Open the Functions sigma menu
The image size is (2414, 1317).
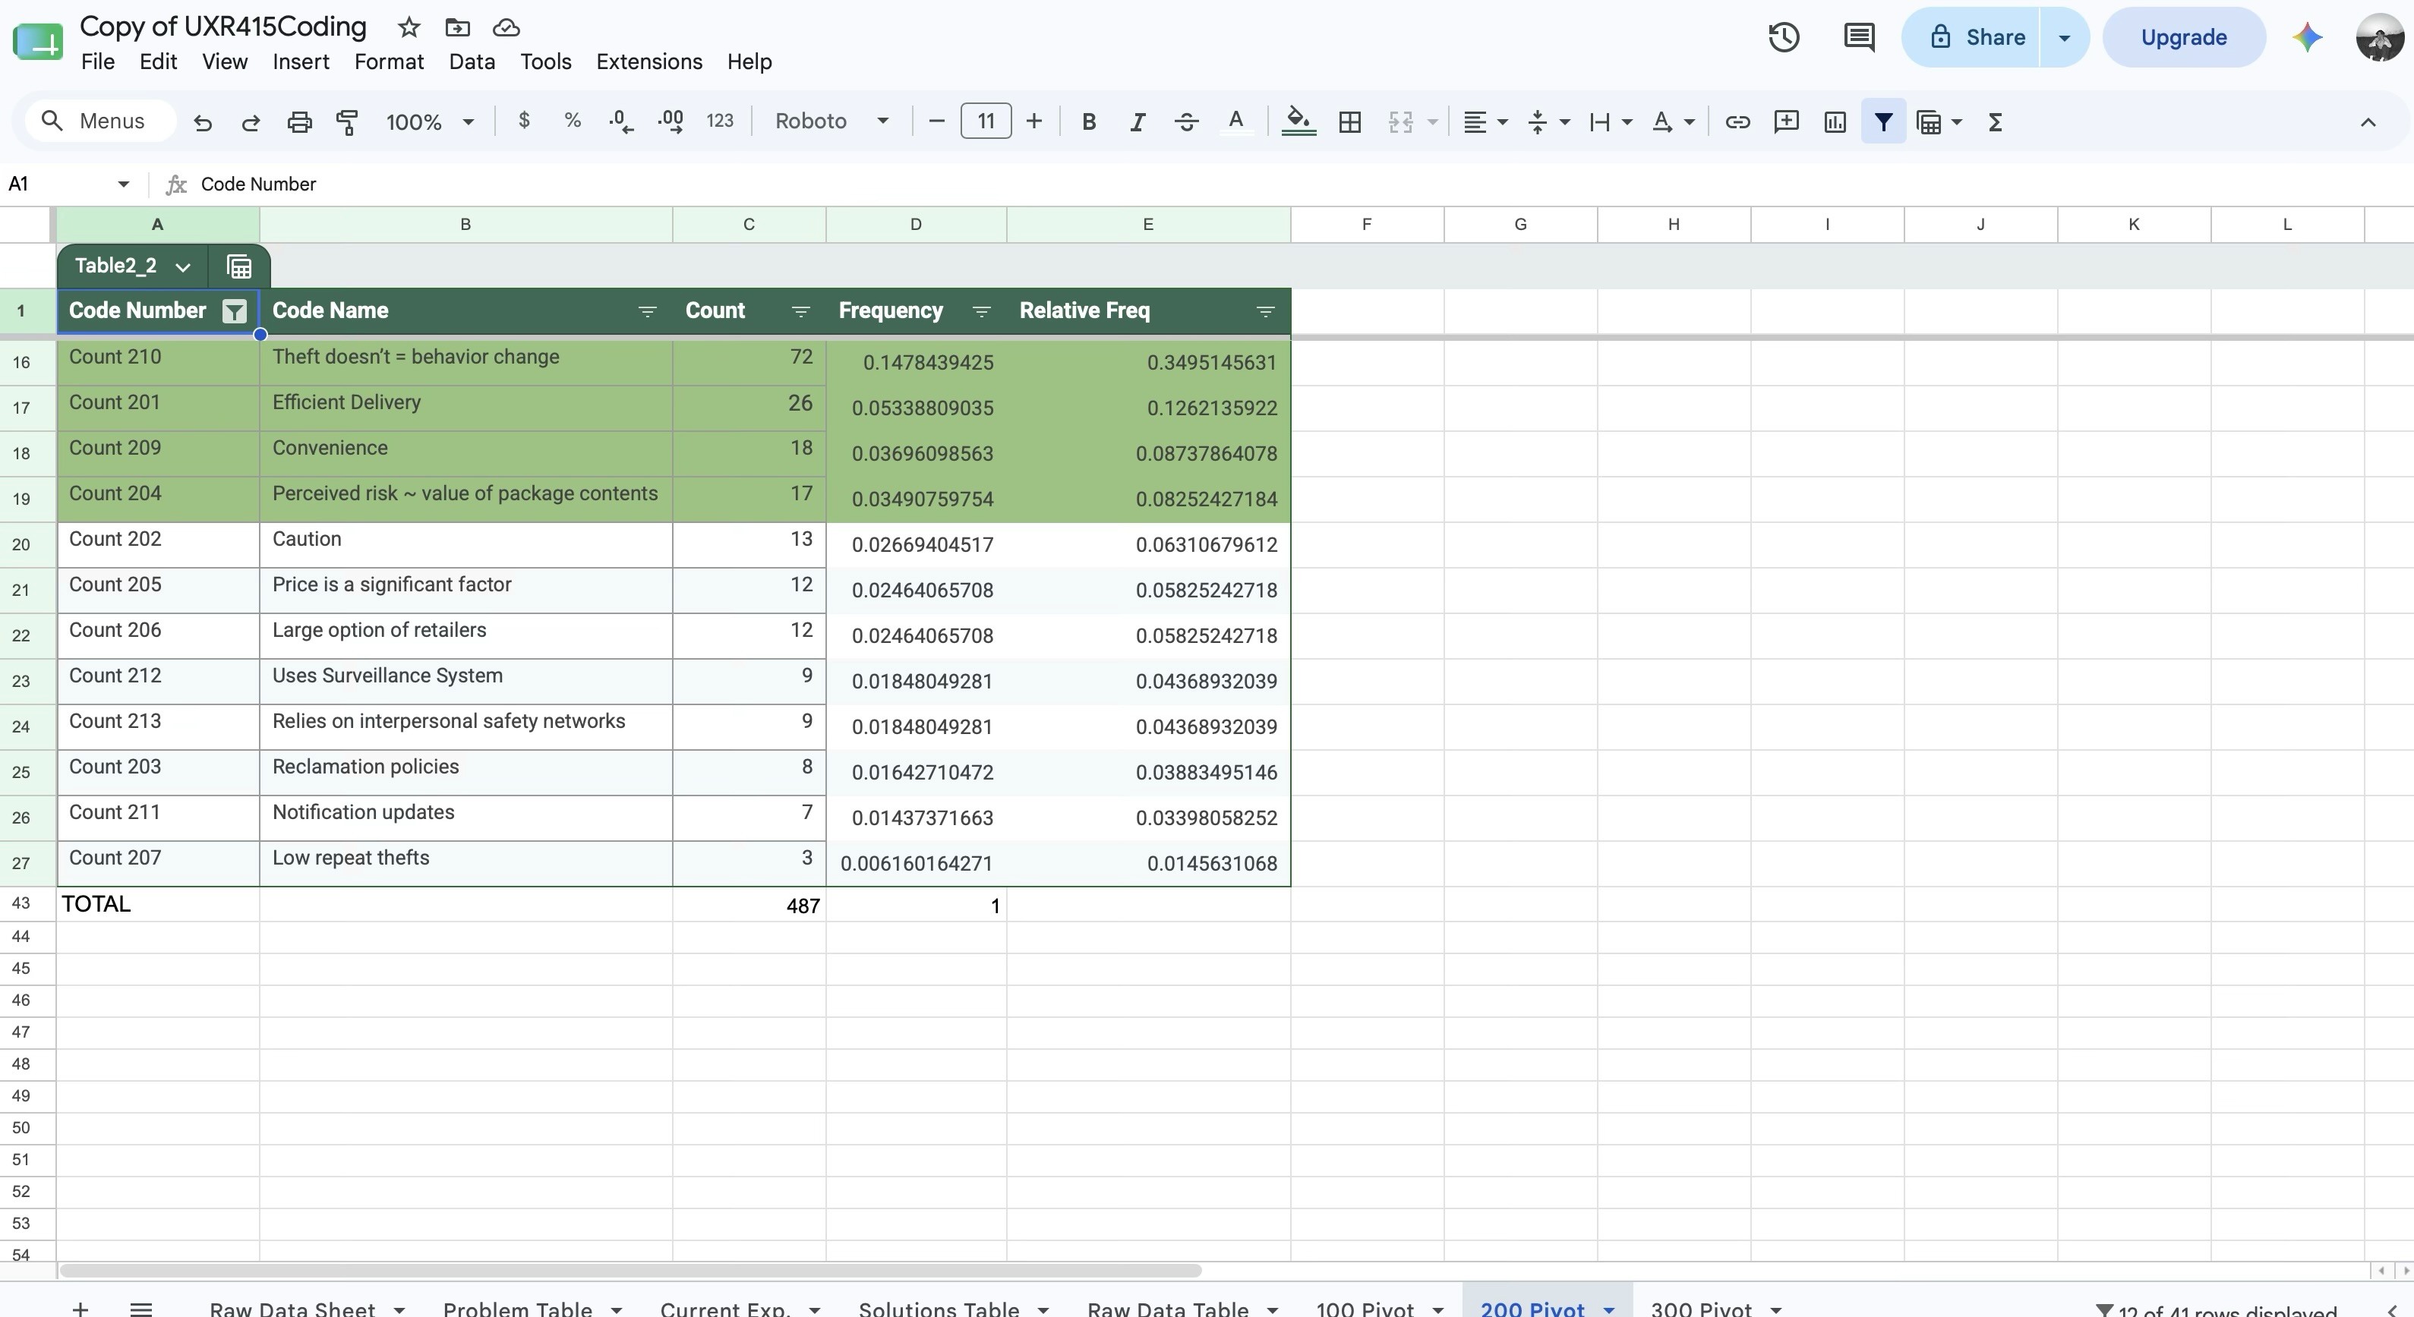[1995, 121]
